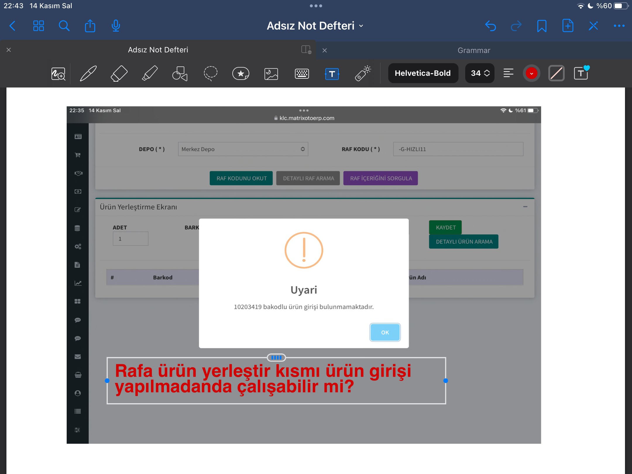Open the Elements sticker tool
Image resolution: width=632 pixels, height=474 pixels.
(241, 73)
